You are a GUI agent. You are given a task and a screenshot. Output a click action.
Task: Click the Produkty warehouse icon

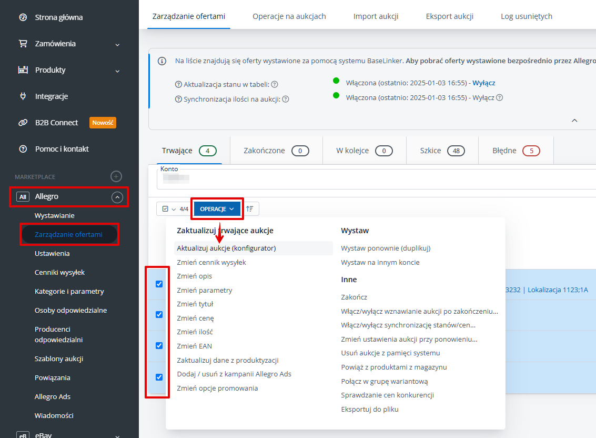click(23, 69)
